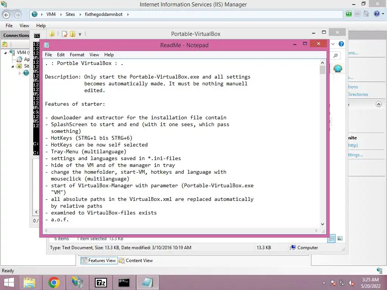Click the IIS Manager forward arrow

coord(17,15)
